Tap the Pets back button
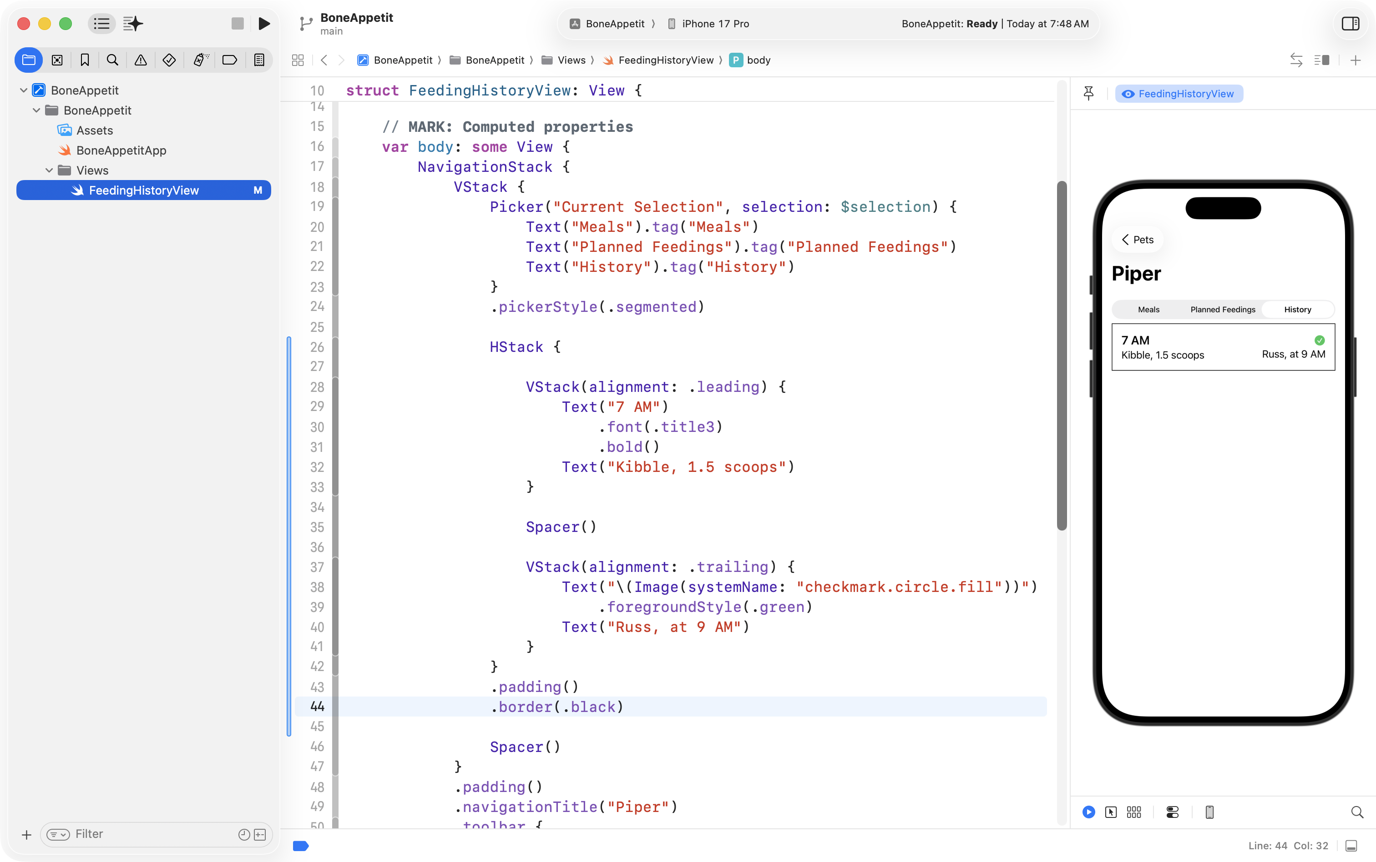 (1138, 240)
